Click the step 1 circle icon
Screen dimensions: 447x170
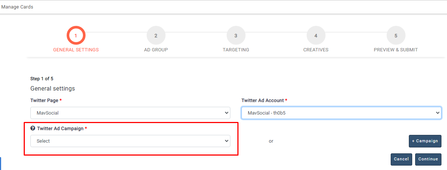(76, 36)
